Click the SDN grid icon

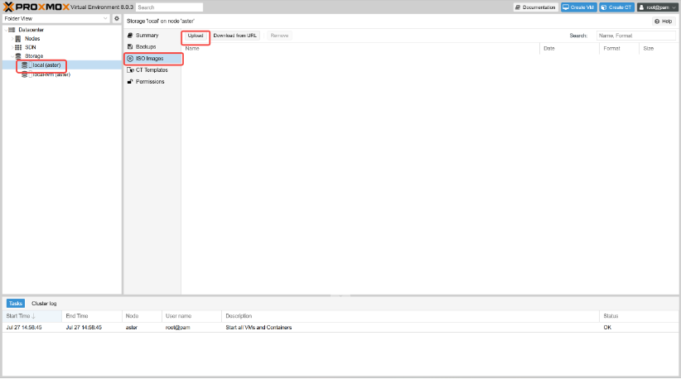pyautogui.click(x=17, y=47)
